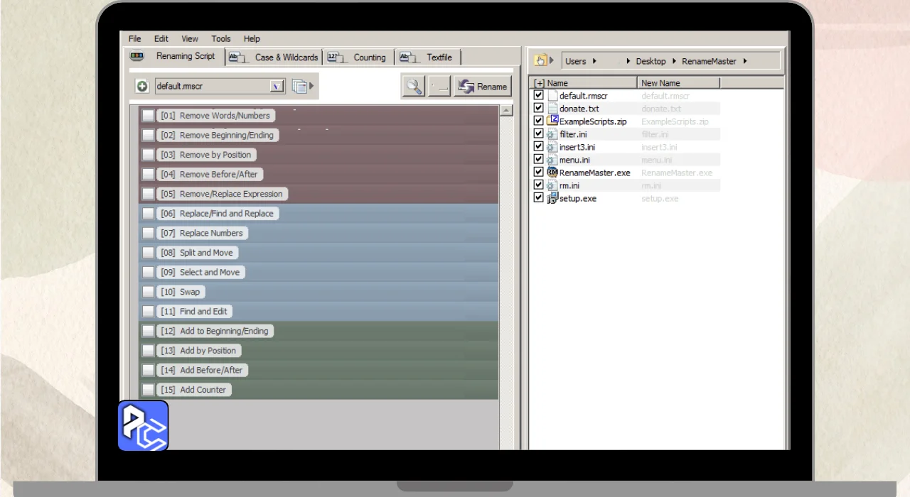
Task: Click the gear file icon of menu.ini
Action: click(552, 160)
